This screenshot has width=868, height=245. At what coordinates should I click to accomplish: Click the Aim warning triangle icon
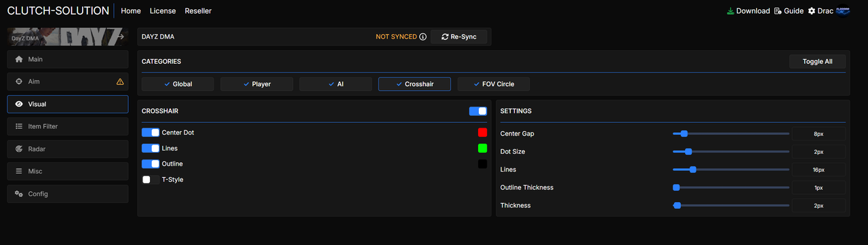tap(120, 81)
